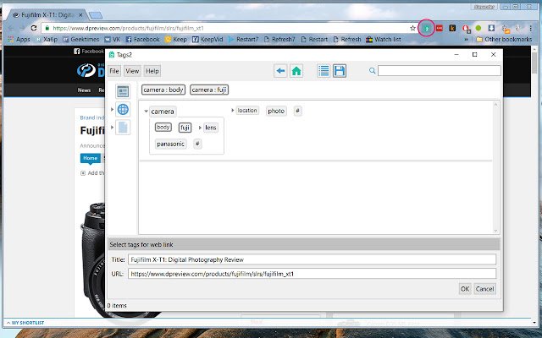This screenshot has width=542, height=338.
Task: Open the File menu in Tags2
Action: [114, 71]
